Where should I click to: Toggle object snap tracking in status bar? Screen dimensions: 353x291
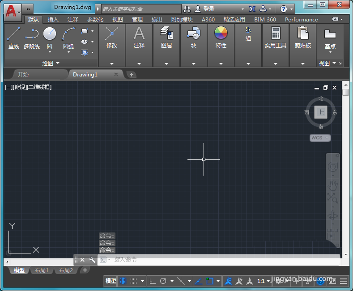tap(198, 281)
